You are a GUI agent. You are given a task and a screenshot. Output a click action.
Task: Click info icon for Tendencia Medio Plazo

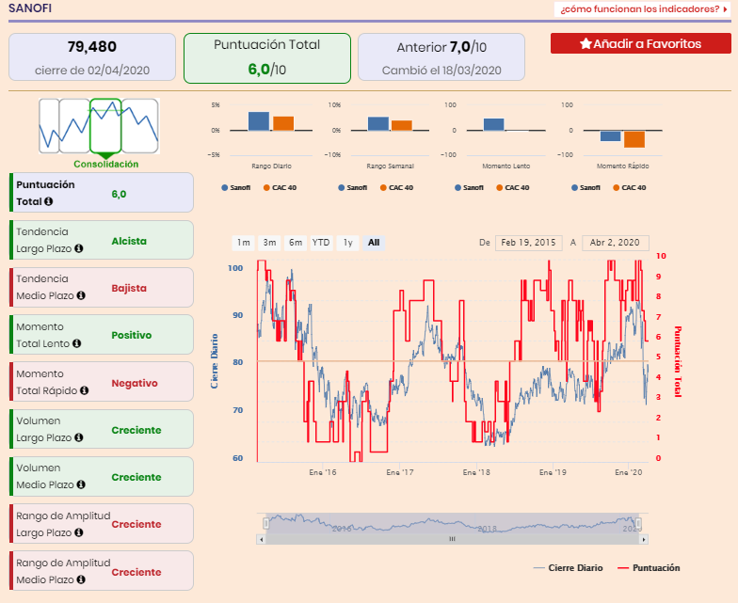point(81,295)
